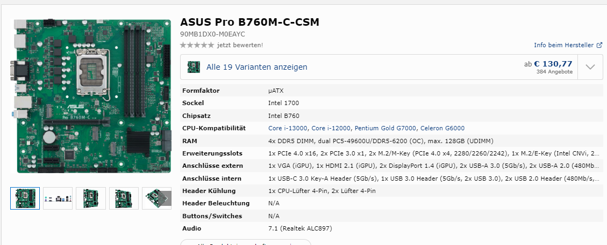The height and width of the screenshot is (245, 607).
Task: Click the price ab € 130,77
Action: point(548,64)
